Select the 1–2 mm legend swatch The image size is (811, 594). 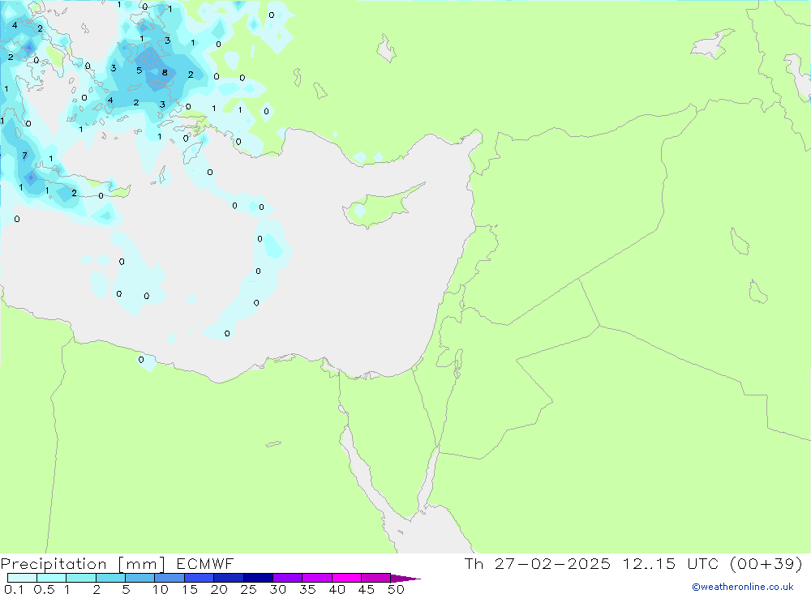[81, 578]
